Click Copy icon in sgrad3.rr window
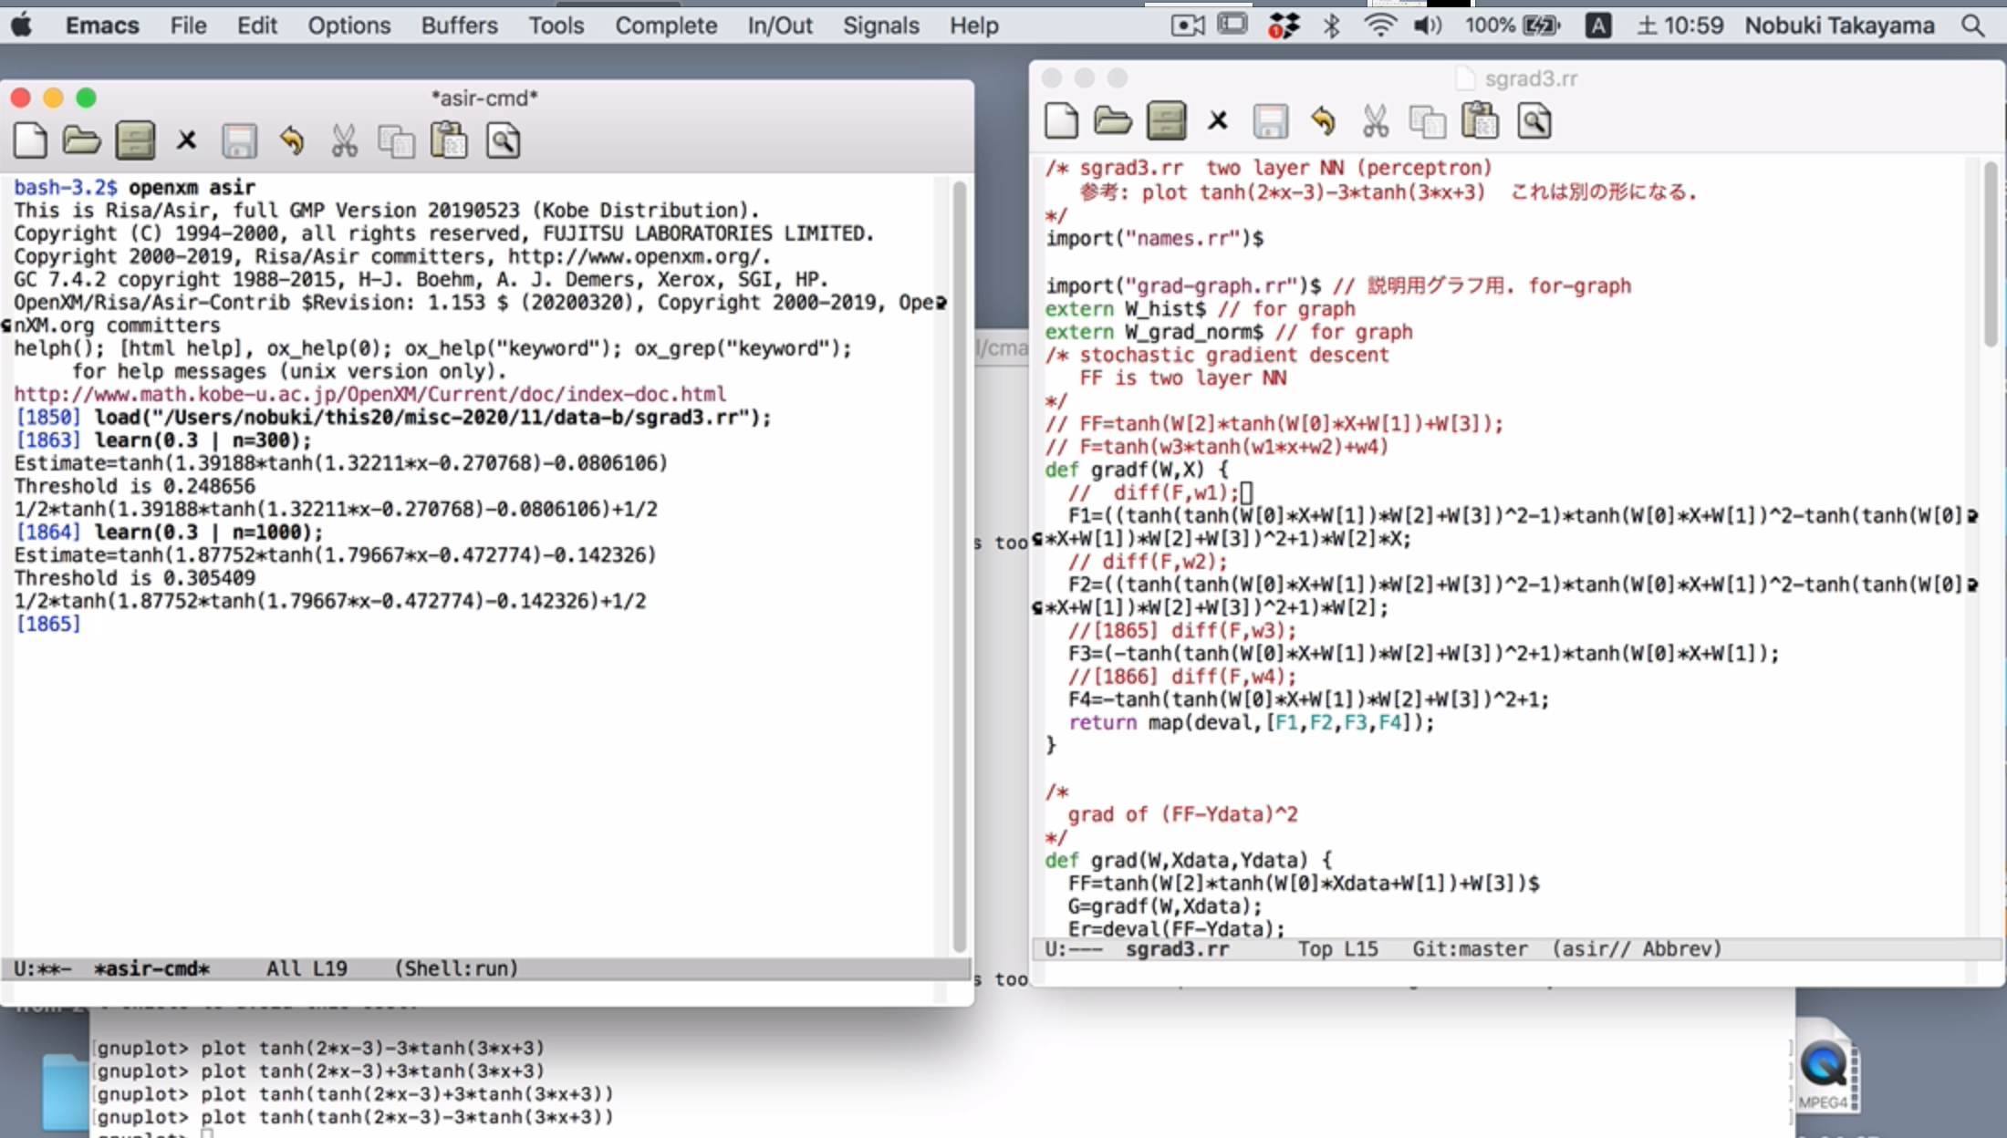The height and width of the screenshot is (1138, 2007). pos(1427,120)
